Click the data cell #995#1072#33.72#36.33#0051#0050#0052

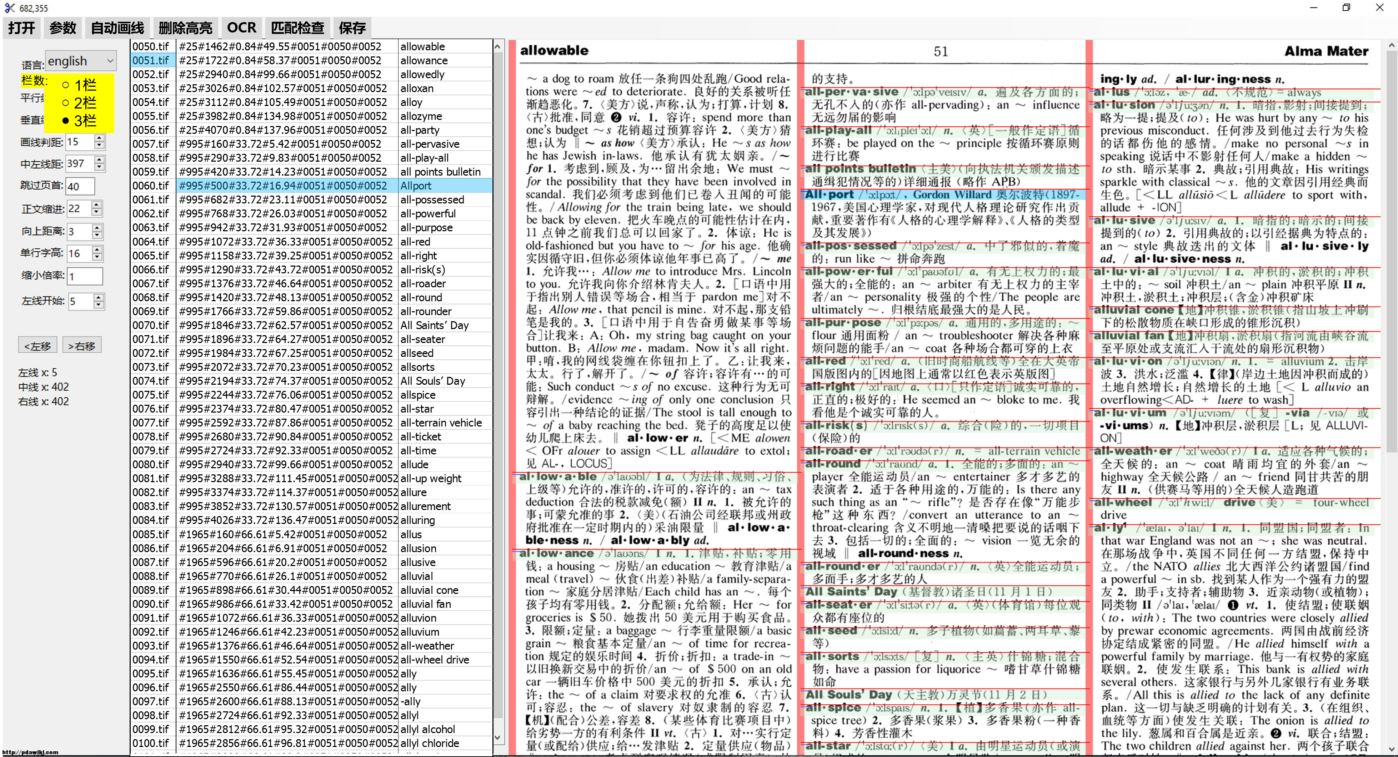click(x=286, y=241)
